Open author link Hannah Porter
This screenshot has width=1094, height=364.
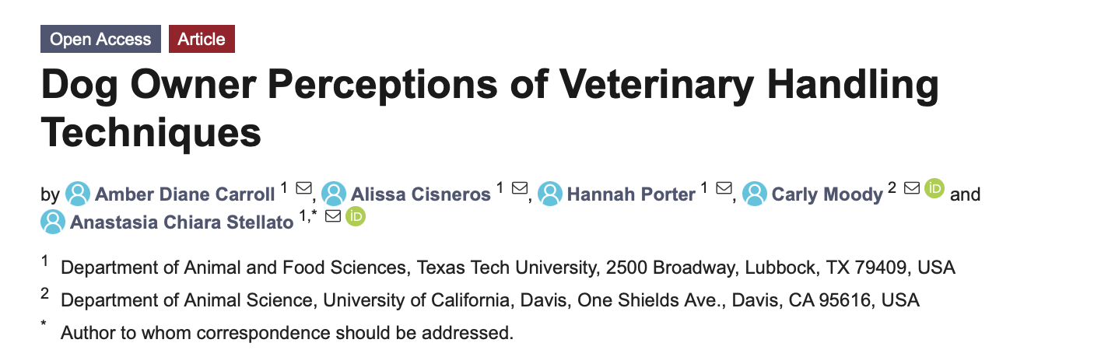[631, 194]
